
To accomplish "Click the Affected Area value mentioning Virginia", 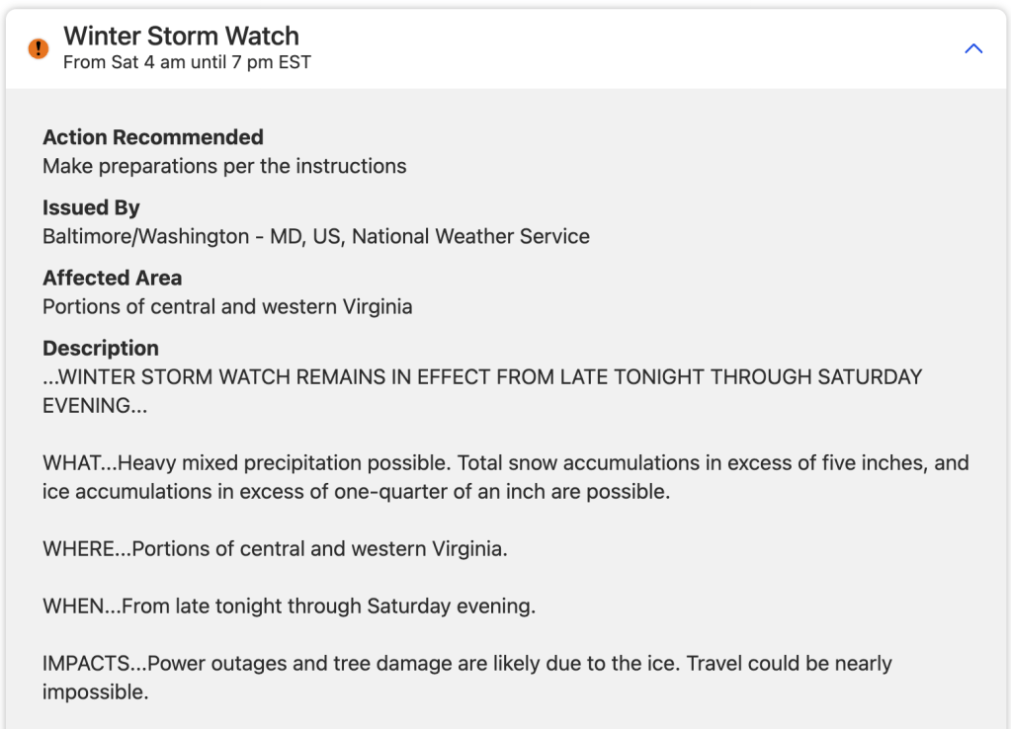I will coord(227,306).
